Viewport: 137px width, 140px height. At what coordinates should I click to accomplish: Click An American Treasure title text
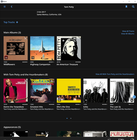(67, 64)
